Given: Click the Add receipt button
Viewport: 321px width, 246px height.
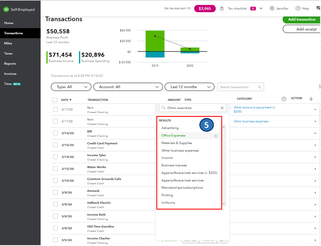Looking at the screenshot, I should point(302,29).
